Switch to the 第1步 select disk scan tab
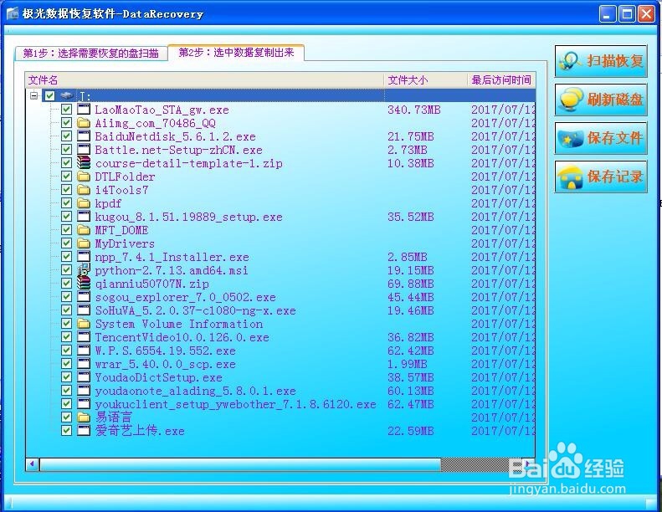The height and width of the screenshot is (512, 662). pyautogui.click(x=90, y=54)
